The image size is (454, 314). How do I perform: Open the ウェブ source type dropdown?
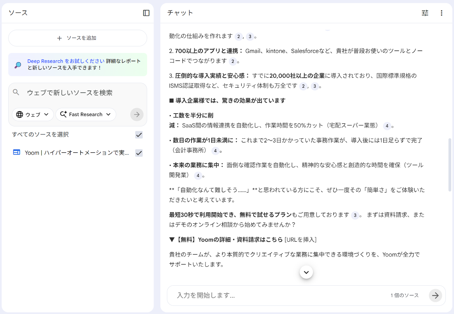pyautogui.click(x=33, y=115)
